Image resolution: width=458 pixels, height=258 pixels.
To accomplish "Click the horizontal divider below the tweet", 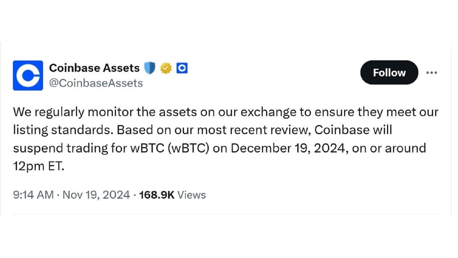I will pos(226,215).
